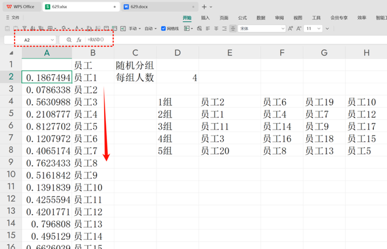This screenshot has height=249, width=387.
Task: Click cell containing 0.8127702
Action: click(47, 126)
